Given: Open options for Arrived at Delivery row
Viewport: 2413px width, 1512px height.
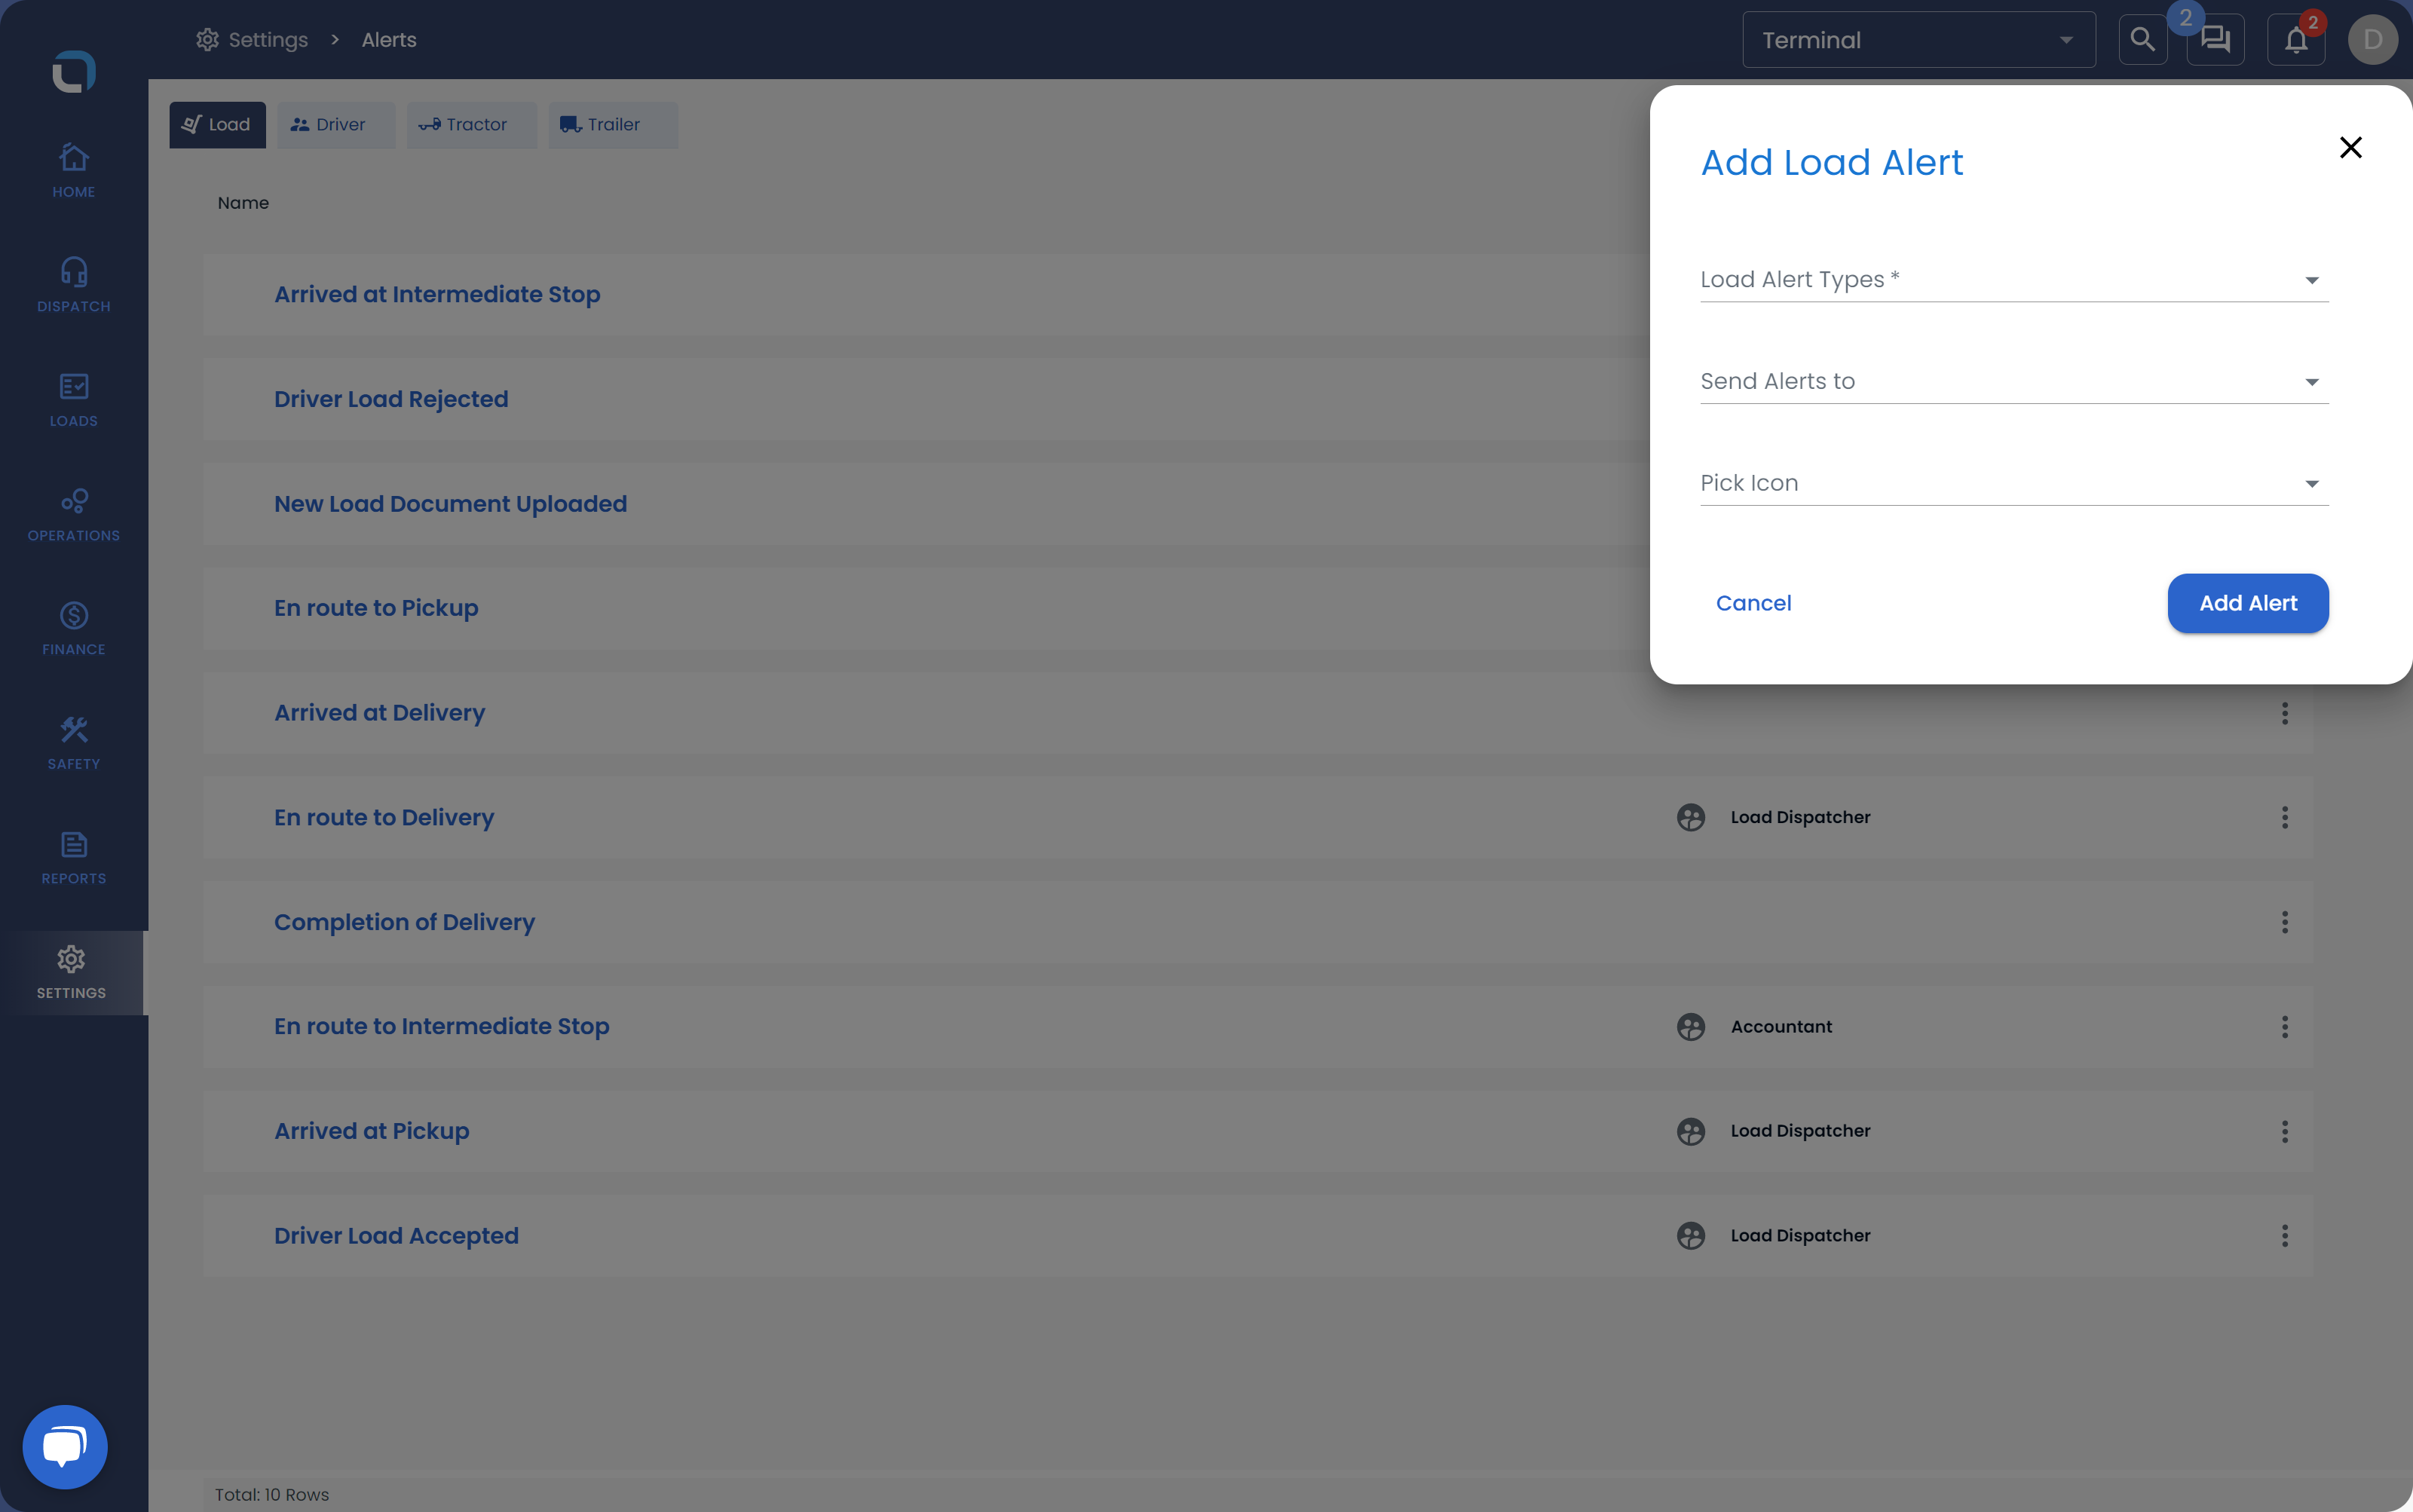Looking at the screenshot, I should coord(2284,713).
